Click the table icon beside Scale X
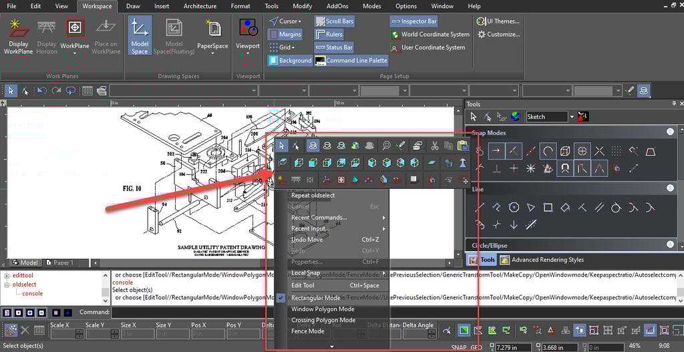 pyautogui.click(x=39, y=331)
